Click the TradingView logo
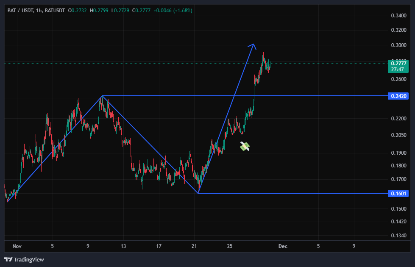Screen dimensions: 415x267 24,259
